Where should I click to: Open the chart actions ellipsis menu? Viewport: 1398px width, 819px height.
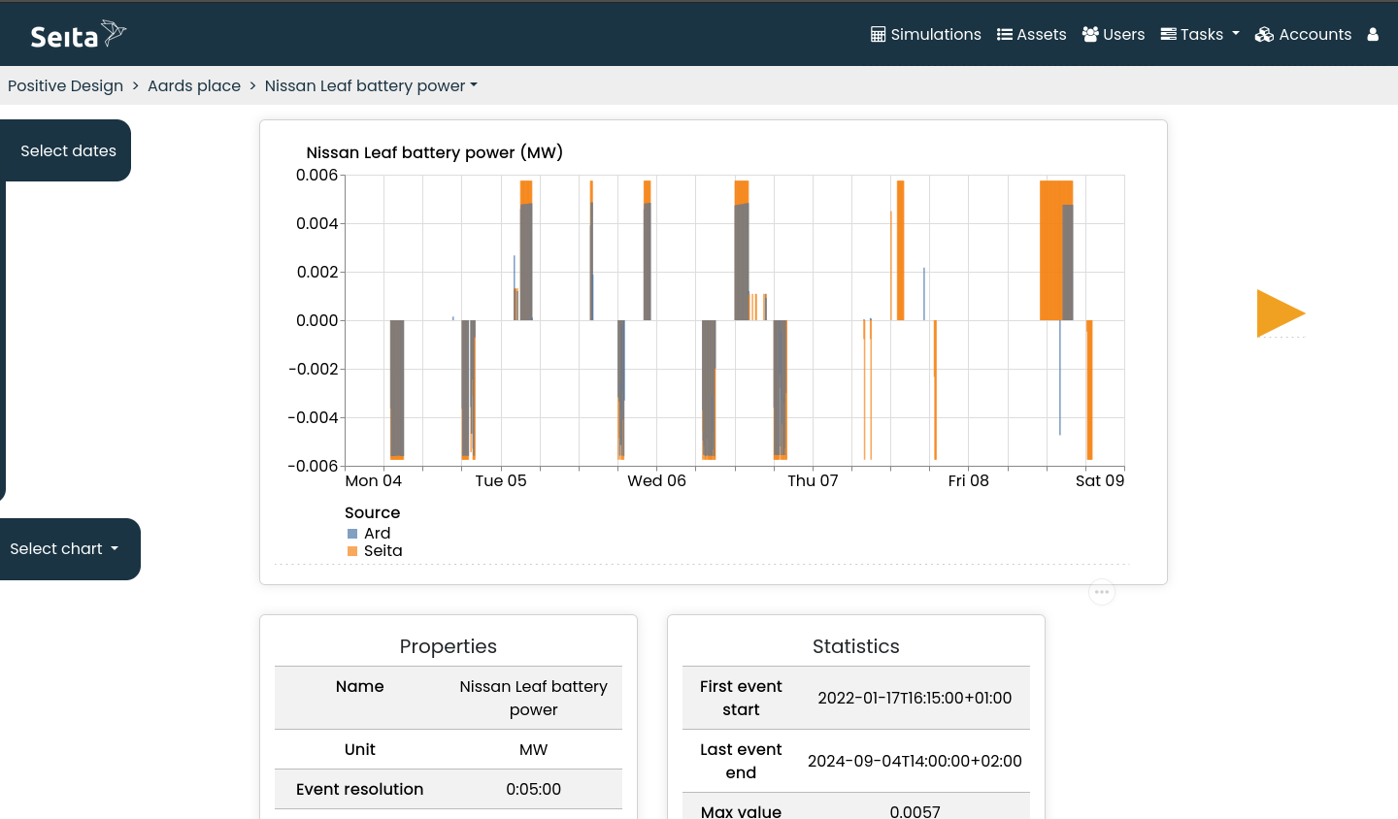point(1102,592)
